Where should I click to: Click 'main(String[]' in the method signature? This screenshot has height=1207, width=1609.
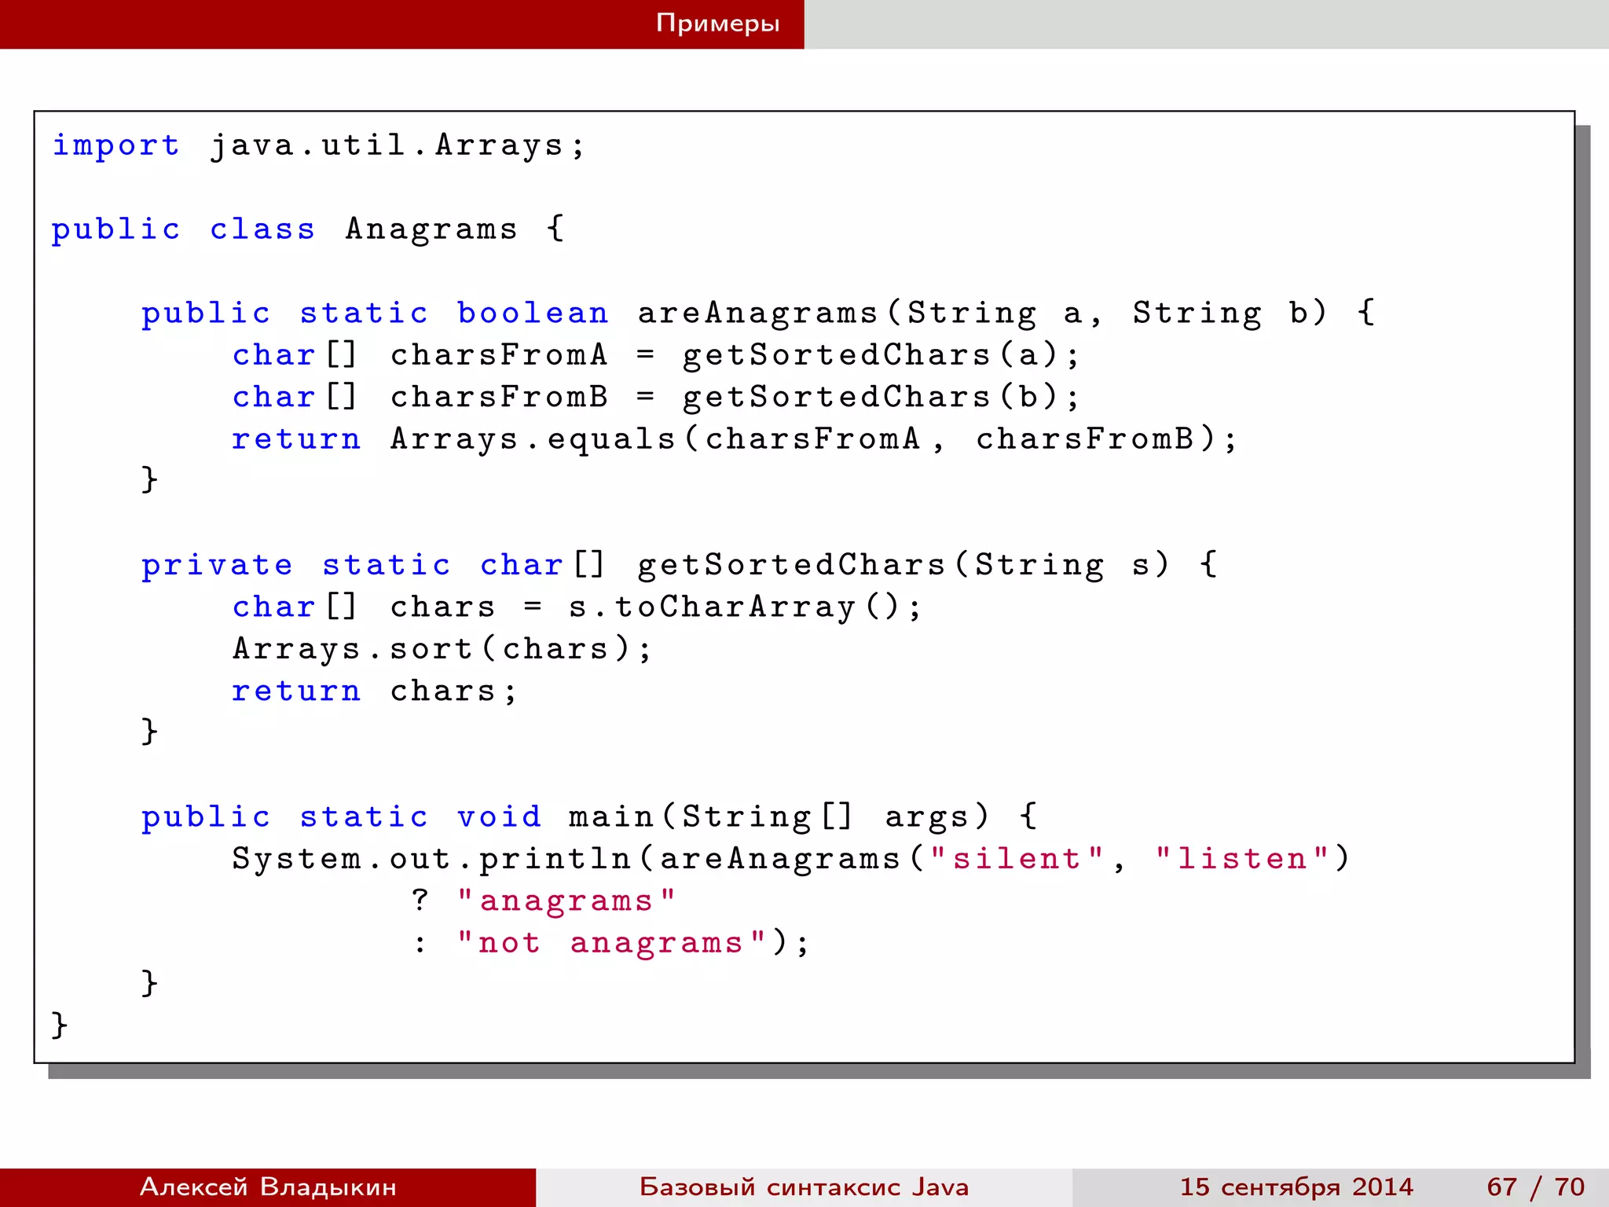(x=710, y=817)
